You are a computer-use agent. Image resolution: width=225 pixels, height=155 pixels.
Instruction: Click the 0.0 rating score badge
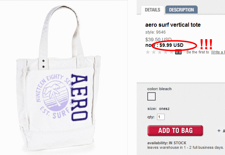(178, 52)
